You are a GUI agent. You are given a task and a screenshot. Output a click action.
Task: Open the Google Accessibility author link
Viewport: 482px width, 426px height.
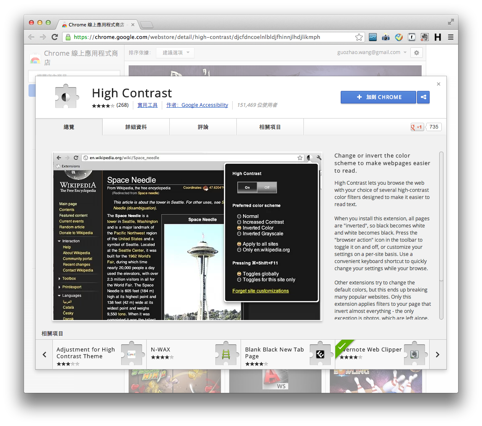tap(197, 105)
